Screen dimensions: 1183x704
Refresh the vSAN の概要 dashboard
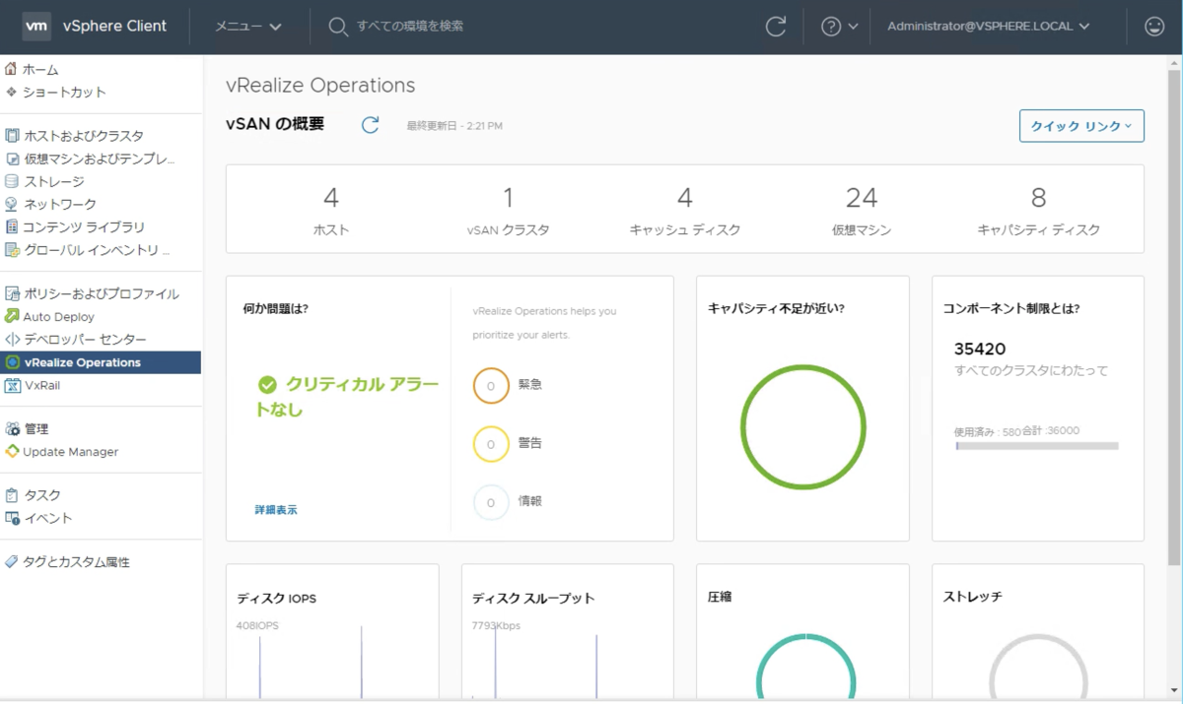370,125
